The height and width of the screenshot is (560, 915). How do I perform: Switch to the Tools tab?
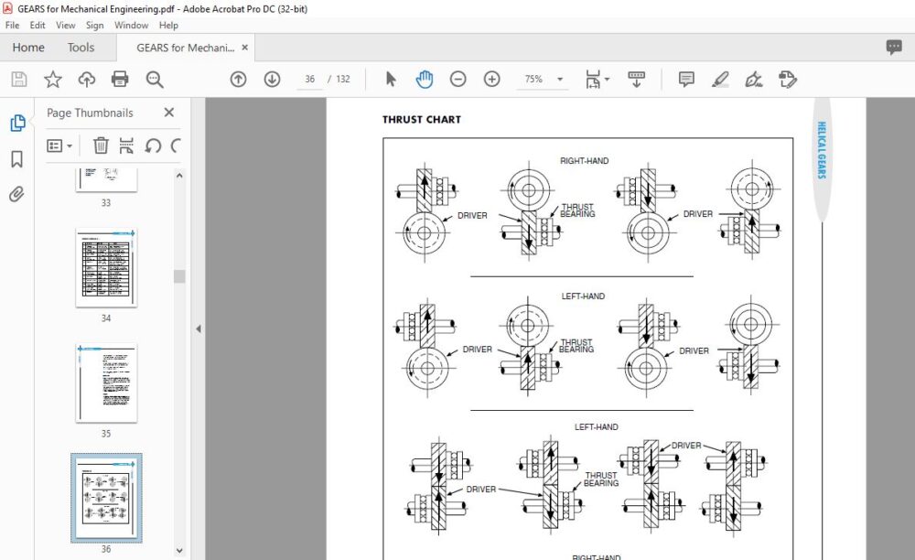(81, 48)
